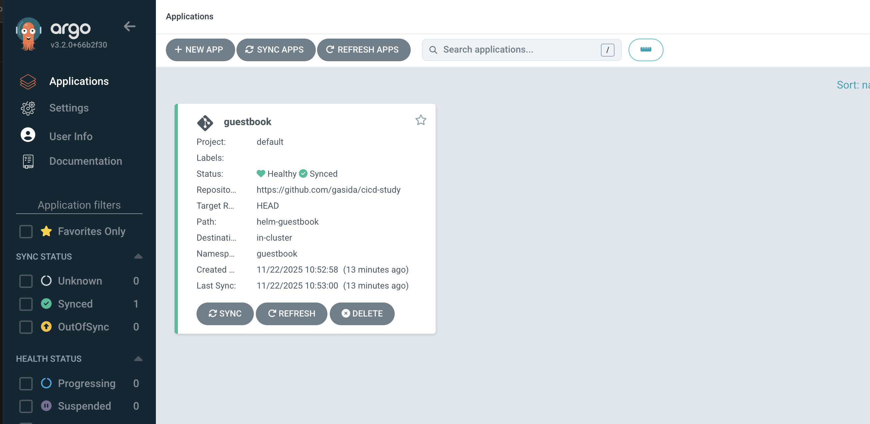Click the git source icon on the guestbook card
This screenshot has width=870, height=424.
click(x=205, y=122)
